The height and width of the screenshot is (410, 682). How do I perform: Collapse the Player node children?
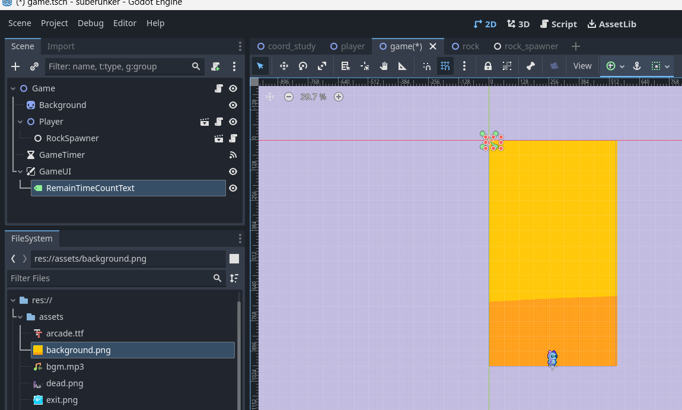point(20,122)
